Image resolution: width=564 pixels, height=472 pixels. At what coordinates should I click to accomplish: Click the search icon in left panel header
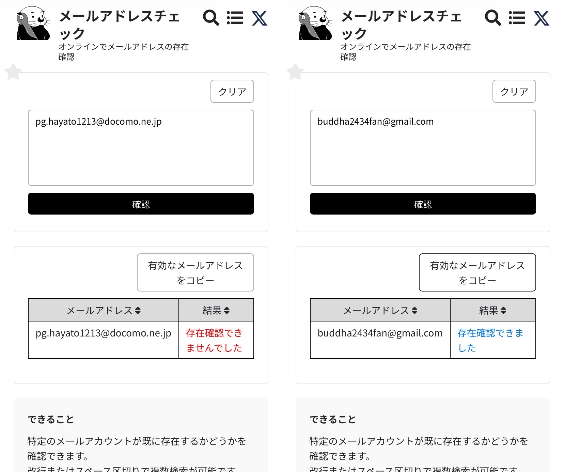click(211, 18)
